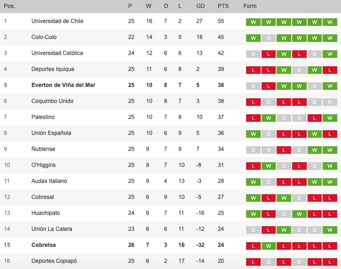This screenshot has height=269, width=341.
Task: Click the Ñublense team name
Action: pos(43,149)
